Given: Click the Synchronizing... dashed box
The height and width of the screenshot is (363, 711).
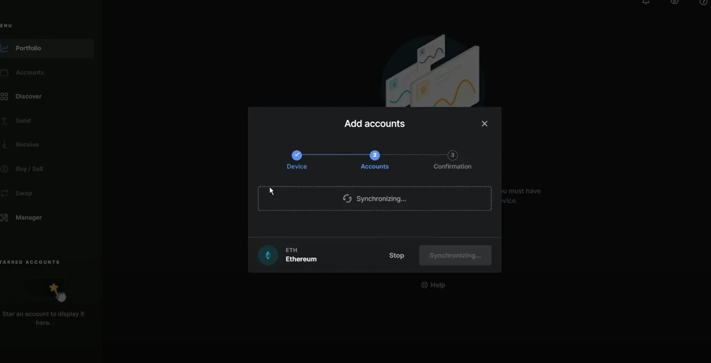Looking at the screenshot, I should click(375, 199).
